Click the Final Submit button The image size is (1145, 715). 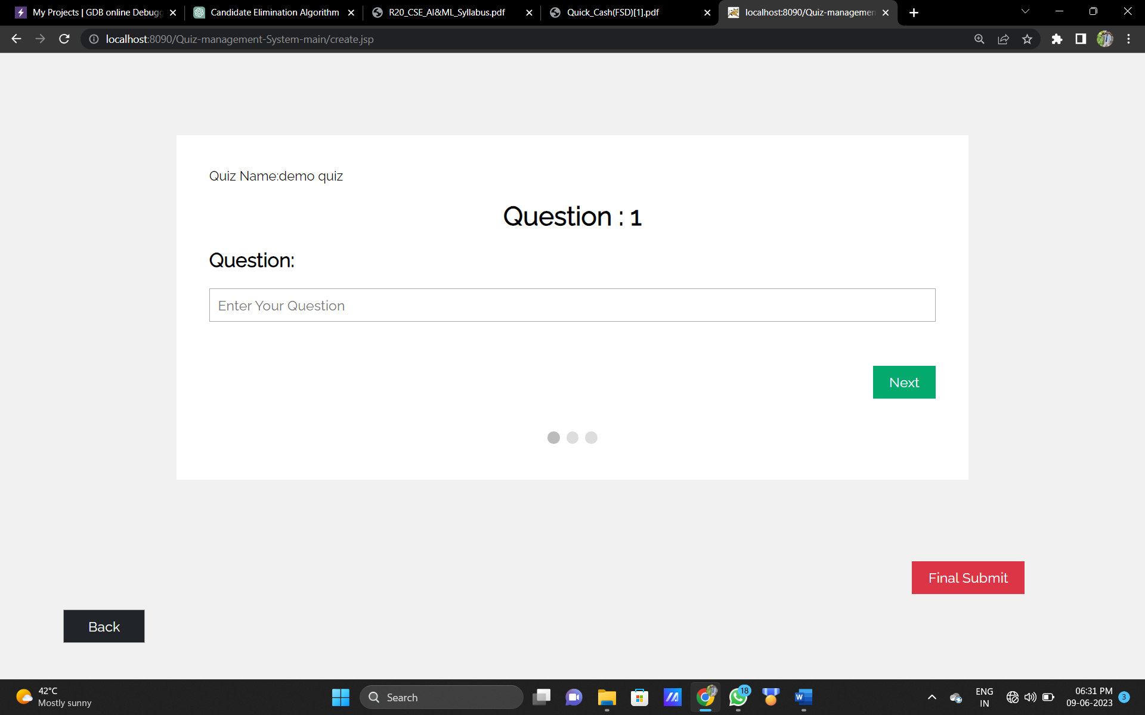click(x=967, y=577)
